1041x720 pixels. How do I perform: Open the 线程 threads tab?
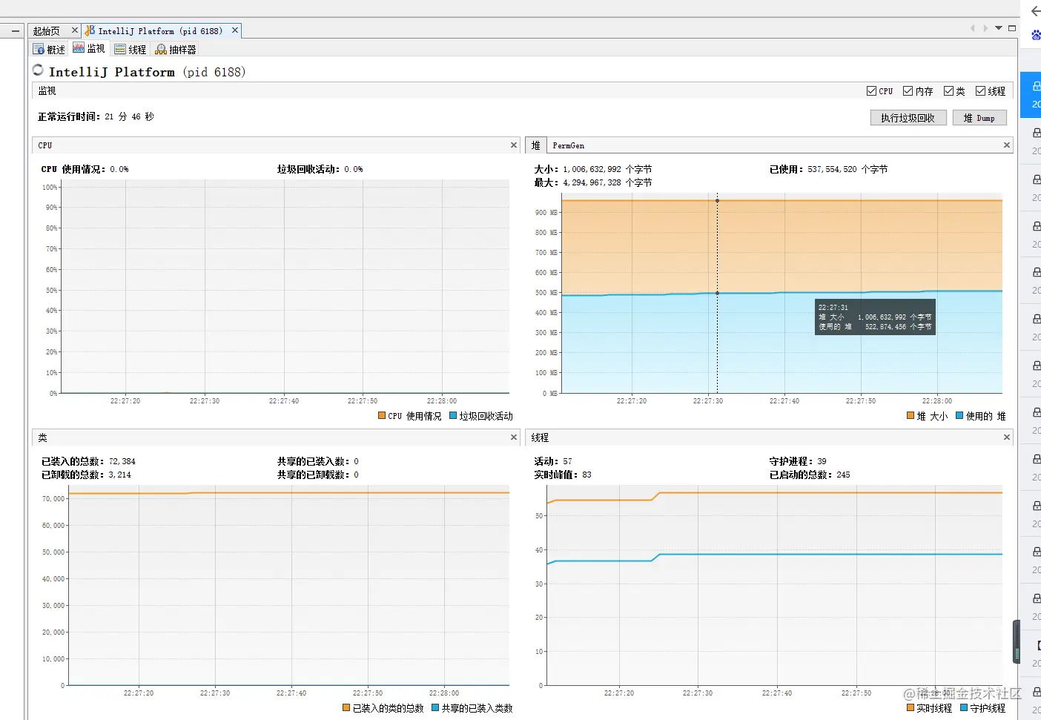pyautogui.click(x=130, y=49)
